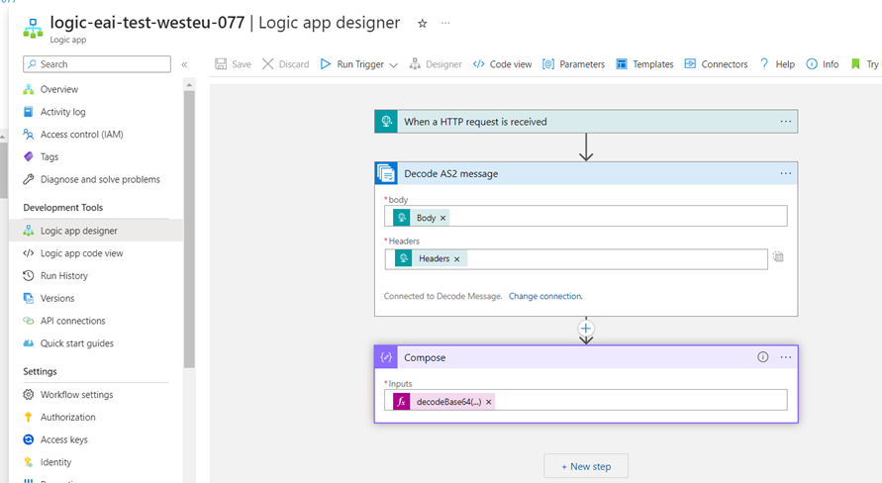
Task: Run Trigger from the toolbar
Action: (x=352, y=64)
